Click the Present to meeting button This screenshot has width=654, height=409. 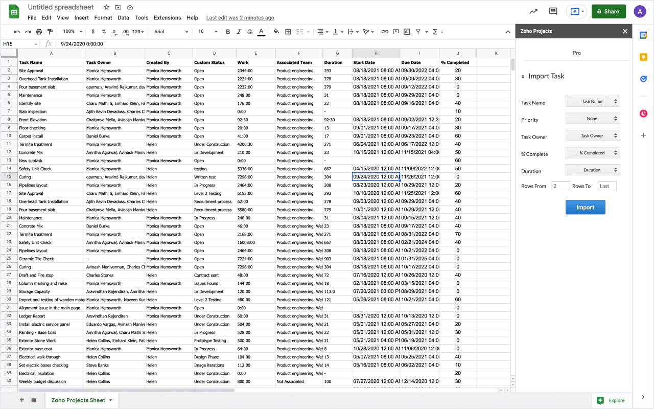(x=576, y=11)
